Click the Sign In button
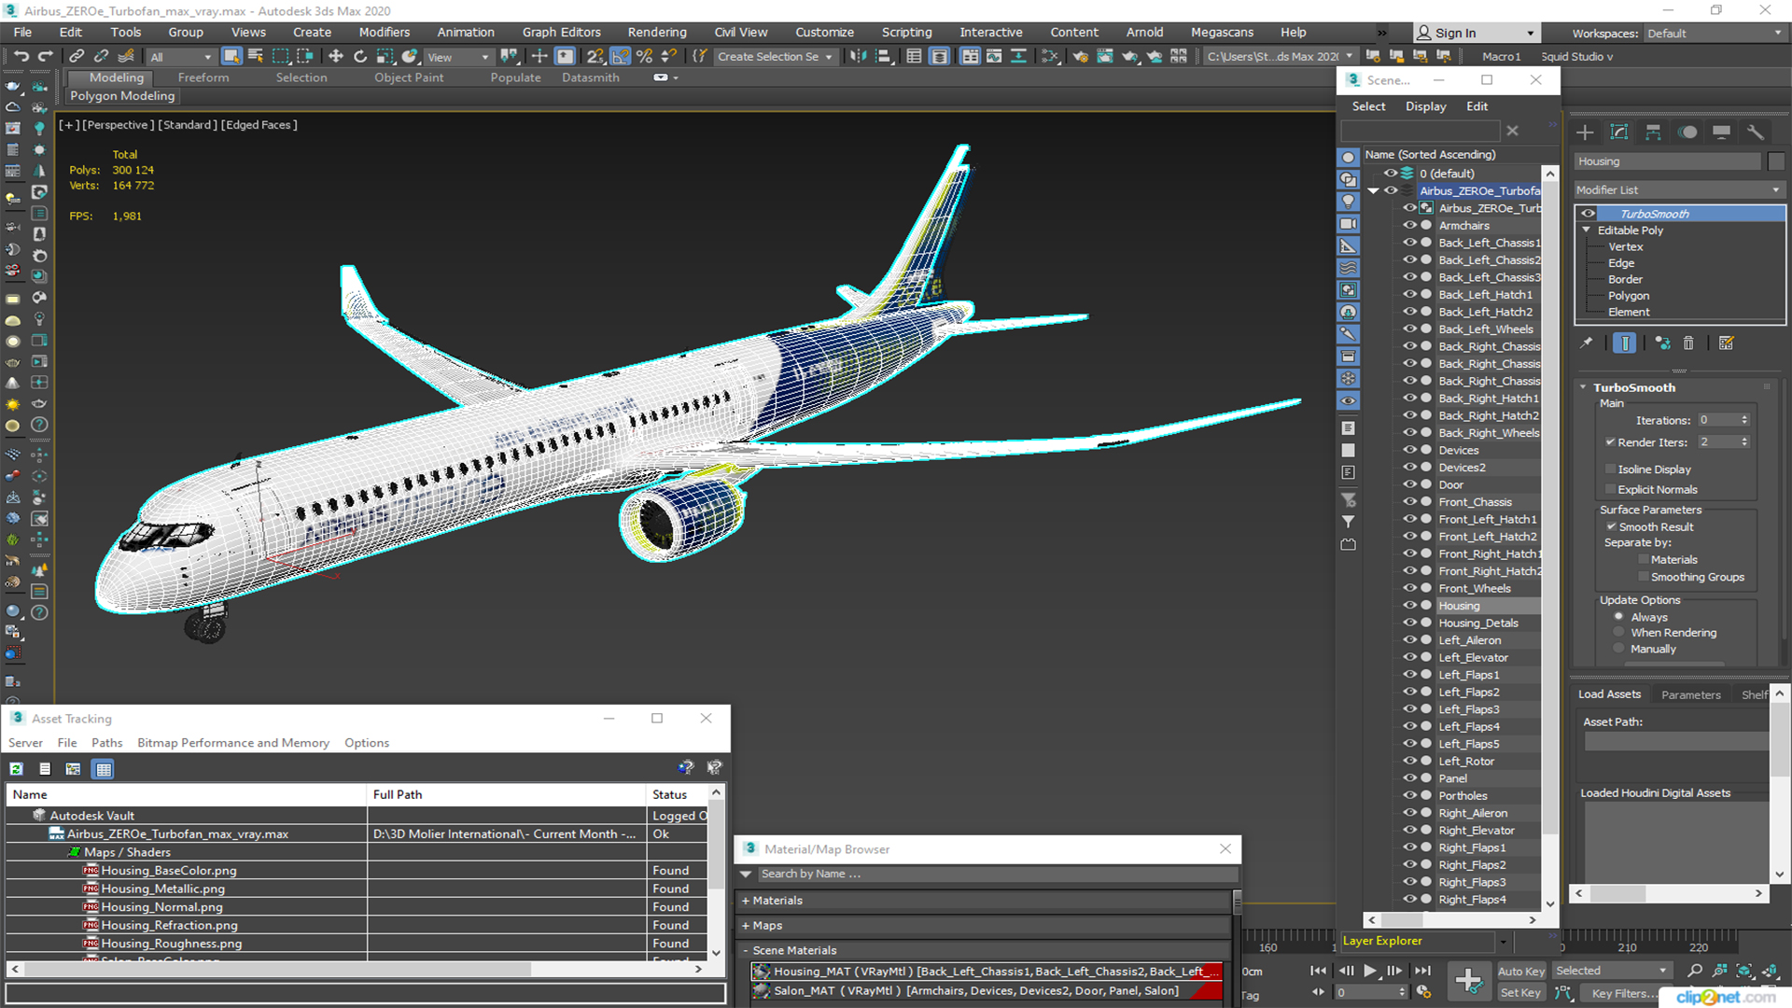Image resolution: width=1792 pixels, height=1008 pixels. coord(1476,33)
